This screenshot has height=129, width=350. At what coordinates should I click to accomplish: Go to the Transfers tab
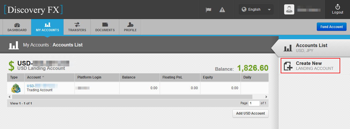click(77, 27)
